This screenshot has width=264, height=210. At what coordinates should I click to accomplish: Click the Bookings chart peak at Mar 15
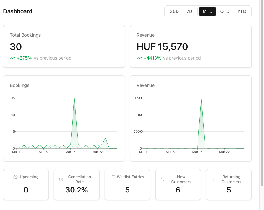(74, 99)
